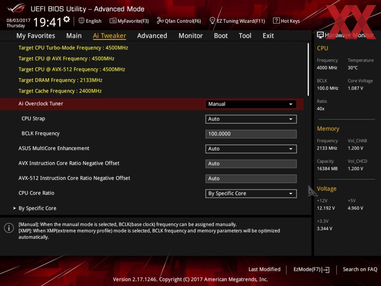
Task: Click the settings list vertical scrollbar
Action: coord(308,70)
